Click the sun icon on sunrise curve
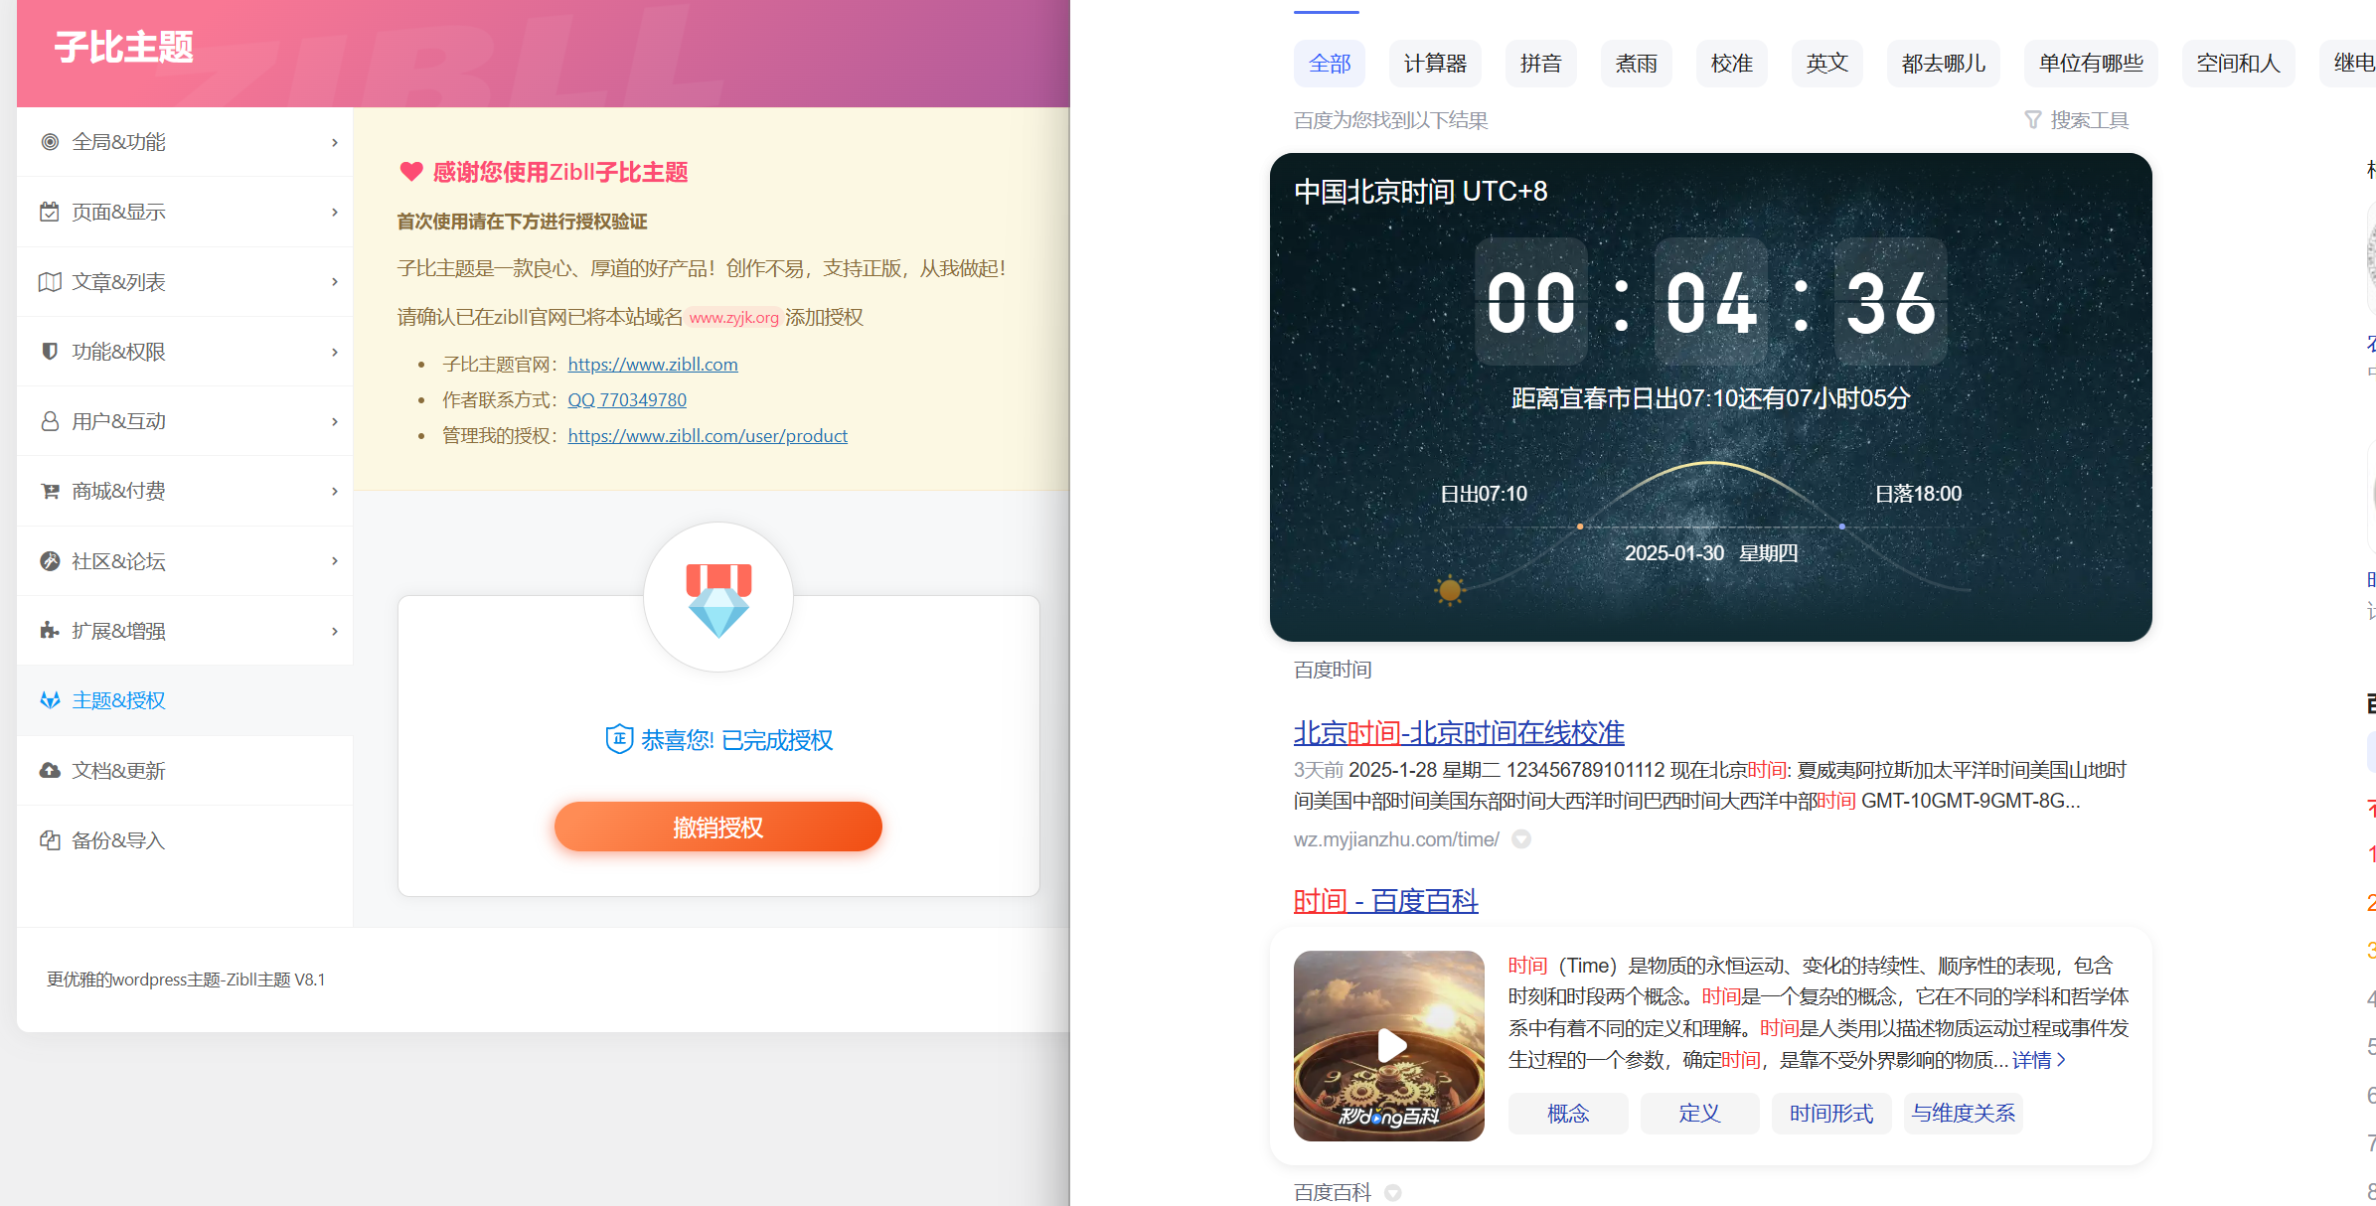The width and height of the screenshot is (2376, 1206). (x=1450, y=591)
